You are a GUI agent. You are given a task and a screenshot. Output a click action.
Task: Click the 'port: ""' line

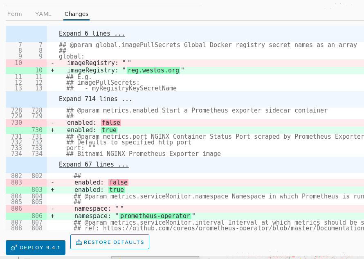81,148
